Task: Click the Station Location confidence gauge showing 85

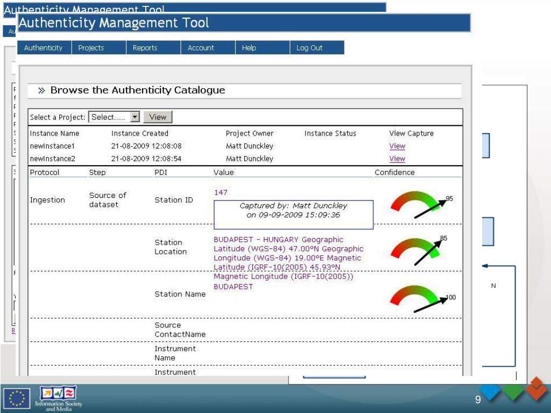Action: [418, 251]
